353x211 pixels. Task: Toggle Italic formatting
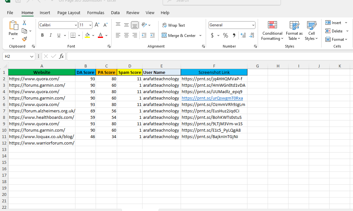click(51, 35)
